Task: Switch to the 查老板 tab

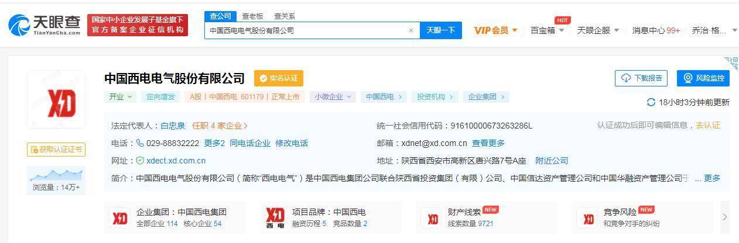Action: (252, 16)
